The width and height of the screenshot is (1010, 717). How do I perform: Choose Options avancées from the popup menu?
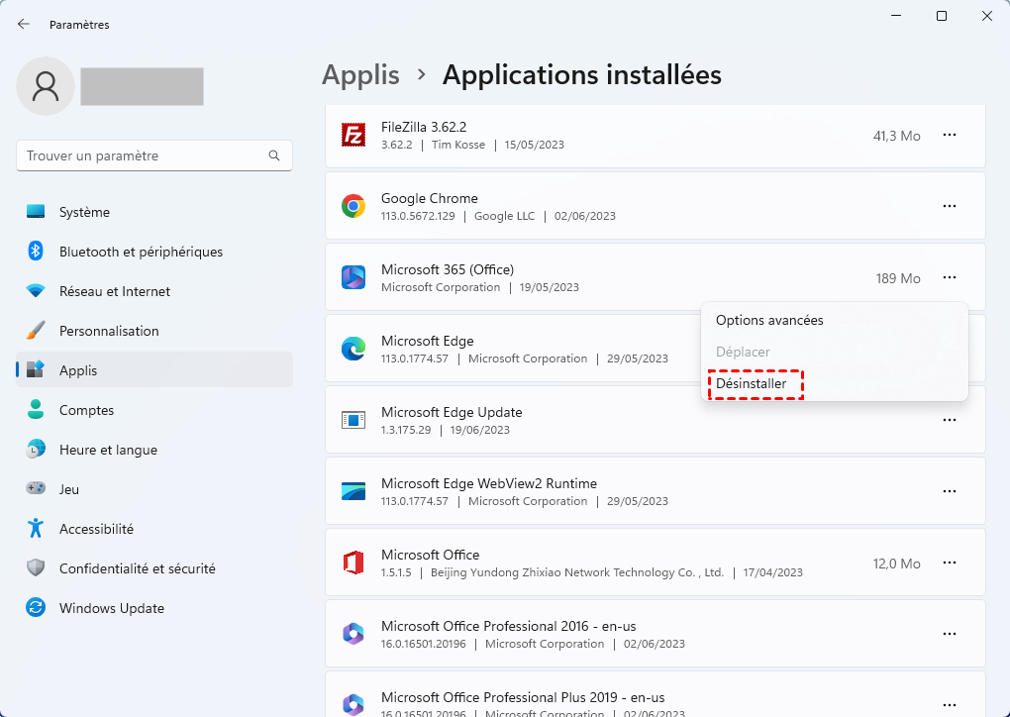pos(769,320)
